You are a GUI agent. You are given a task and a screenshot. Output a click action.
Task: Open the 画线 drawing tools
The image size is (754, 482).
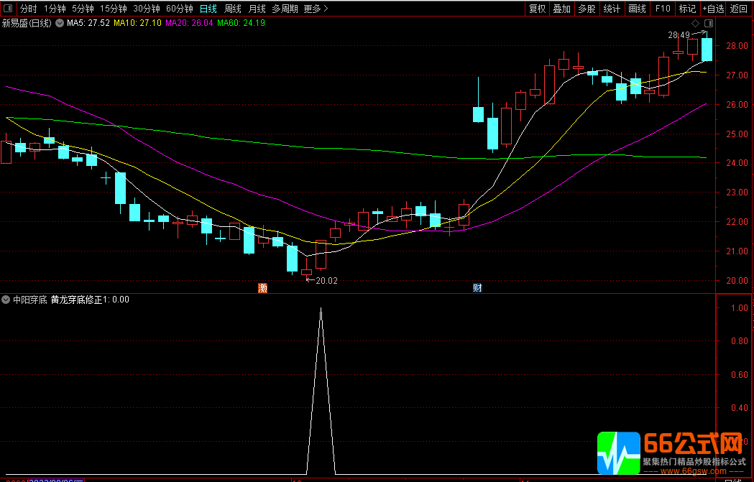(x=637, y=9)
